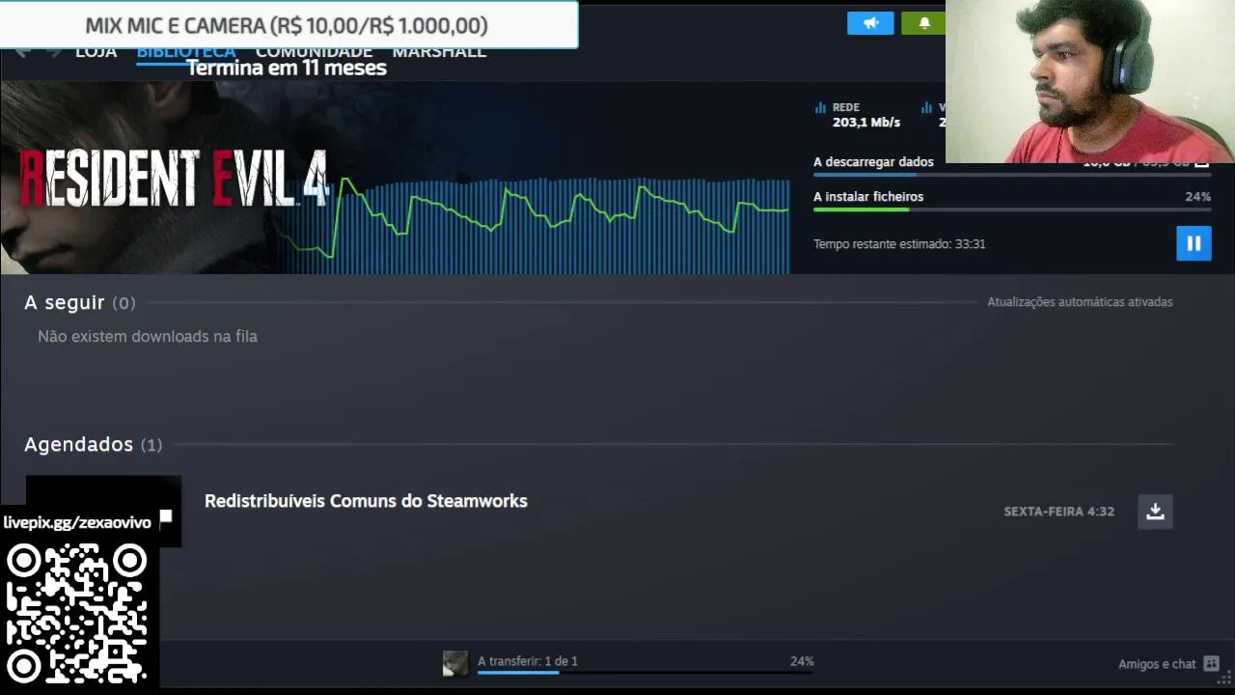
Task: Click the livepix.gg/zexaovivo overlay link
Action: (x=77, y=522)
